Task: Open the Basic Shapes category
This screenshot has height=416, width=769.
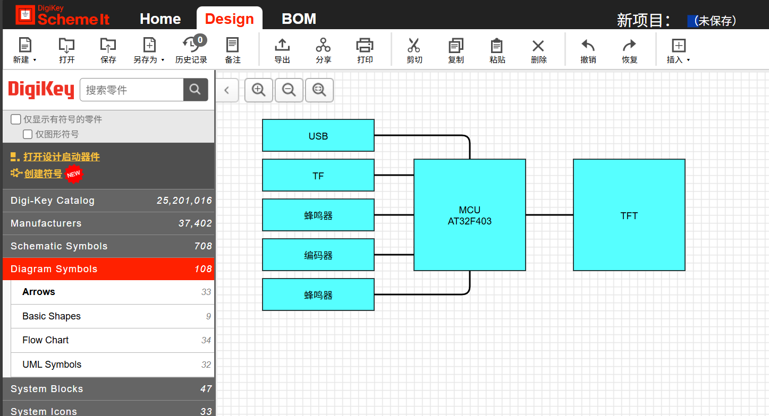Action: (113, 316)
